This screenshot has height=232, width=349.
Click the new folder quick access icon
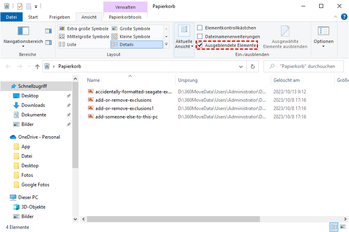[x=29, y=6]
